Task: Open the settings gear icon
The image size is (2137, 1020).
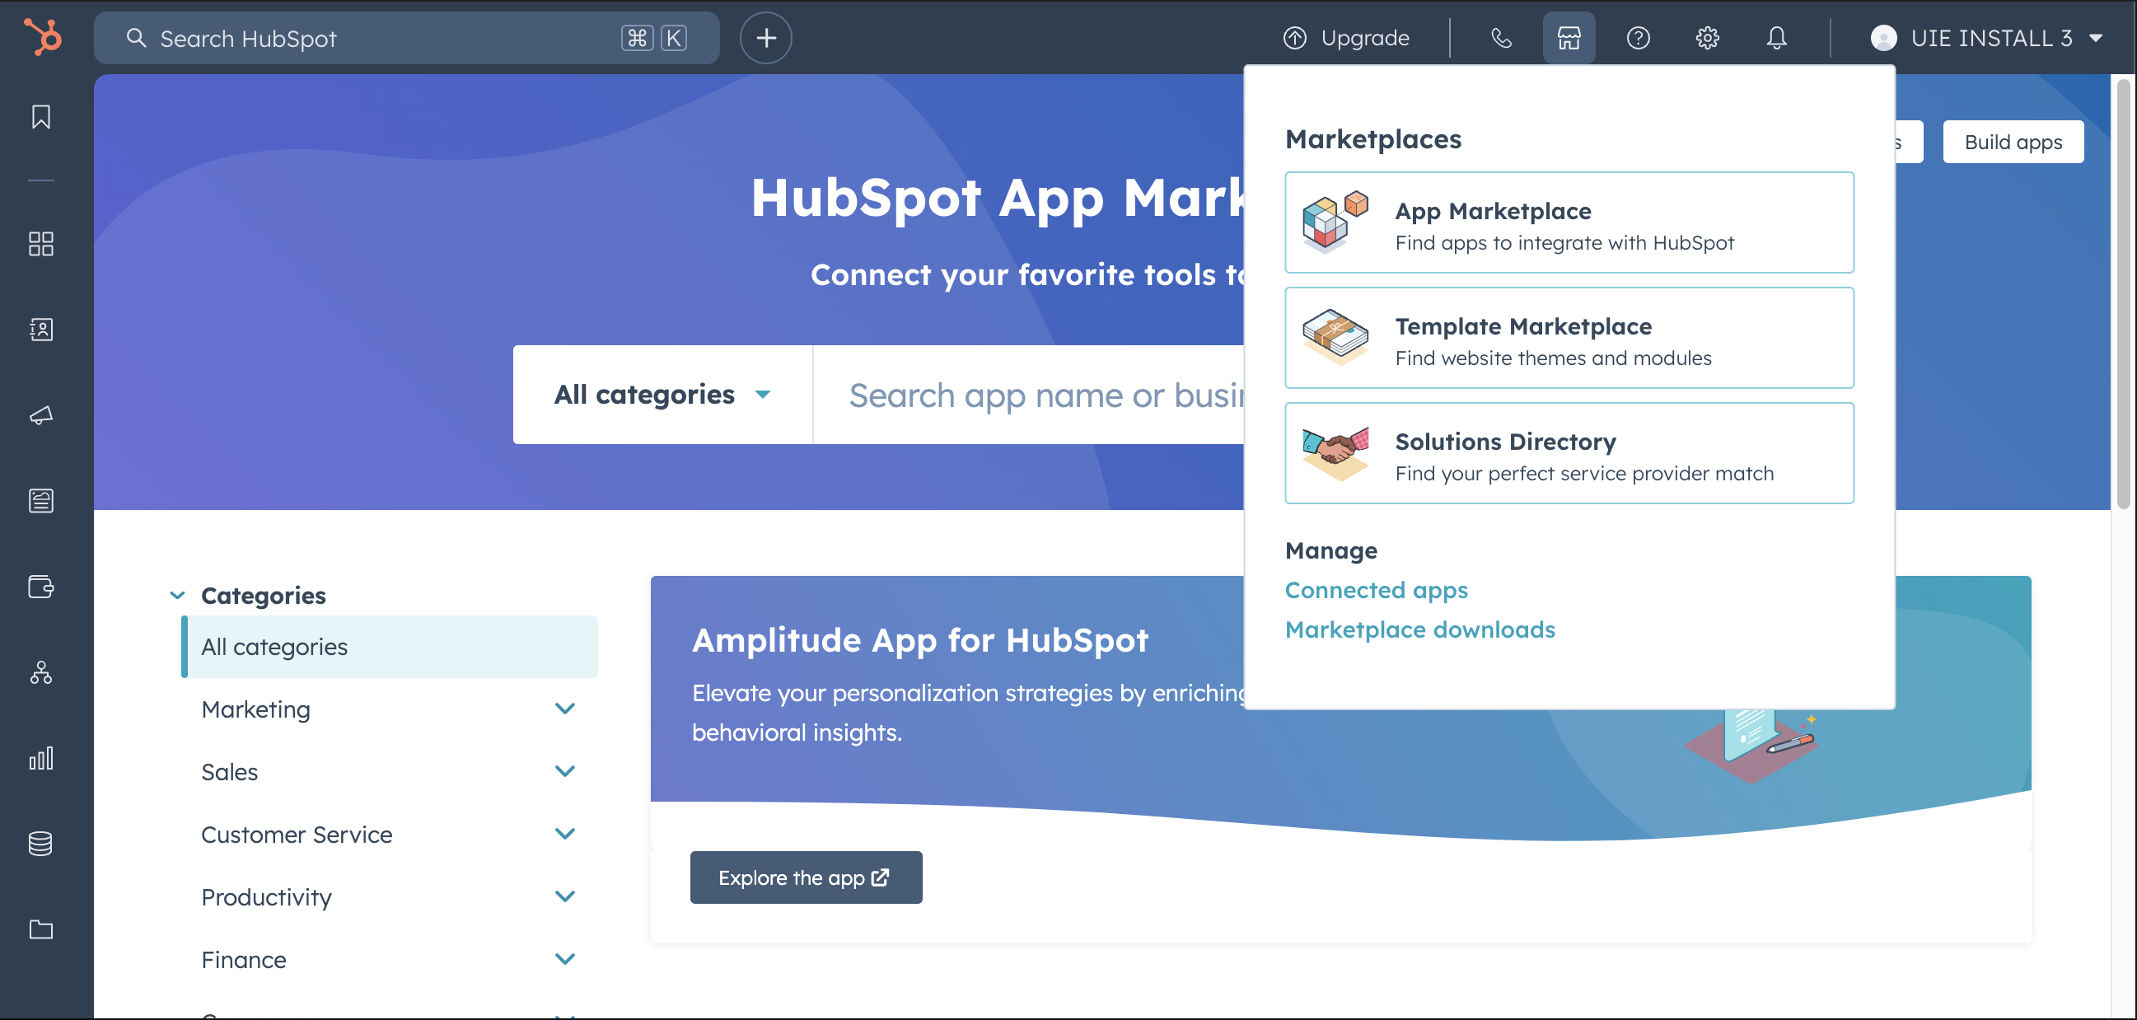Action: [1706, 38]
